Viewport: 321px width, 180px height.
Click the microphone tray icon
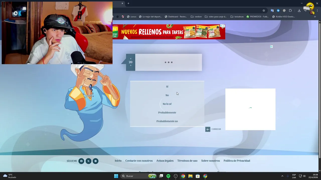(x=288, y=176)
